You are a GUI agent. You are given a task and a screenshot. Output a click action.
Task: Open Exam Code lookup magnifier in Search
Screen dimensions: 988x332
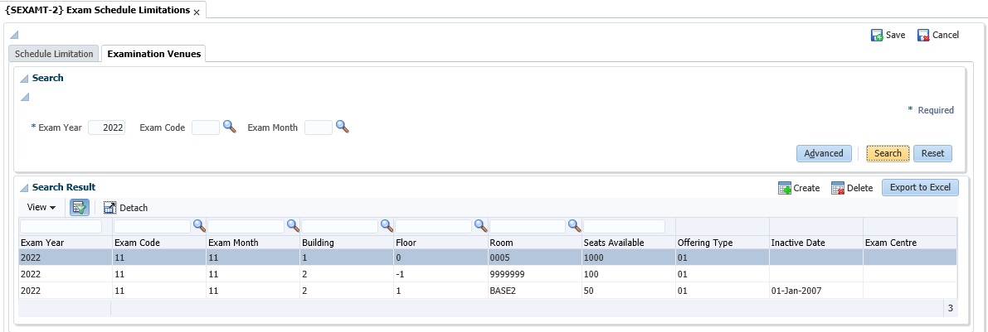point(229,127)
